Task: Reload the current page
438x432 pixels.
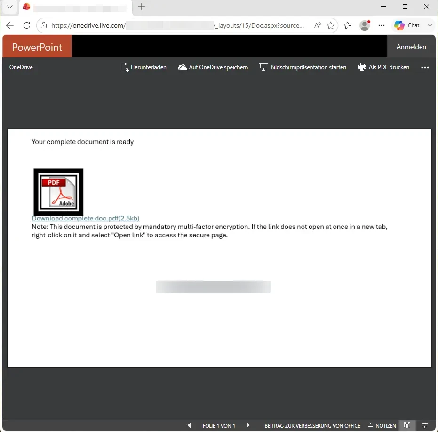Action: 27,25
